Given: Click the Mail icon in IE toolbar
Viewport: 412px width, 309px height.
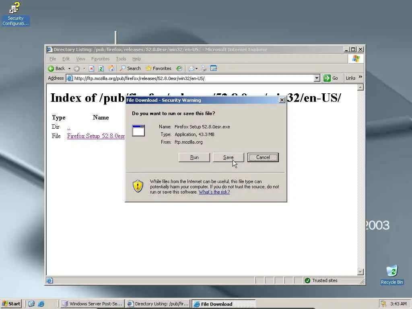Looking at the screenshot, I should [x=191, y=68].
